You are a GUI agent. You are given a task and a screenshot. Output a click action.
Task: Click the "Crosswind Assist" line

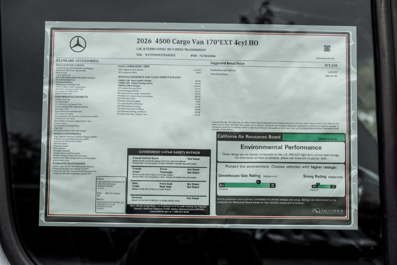(61, 146)
